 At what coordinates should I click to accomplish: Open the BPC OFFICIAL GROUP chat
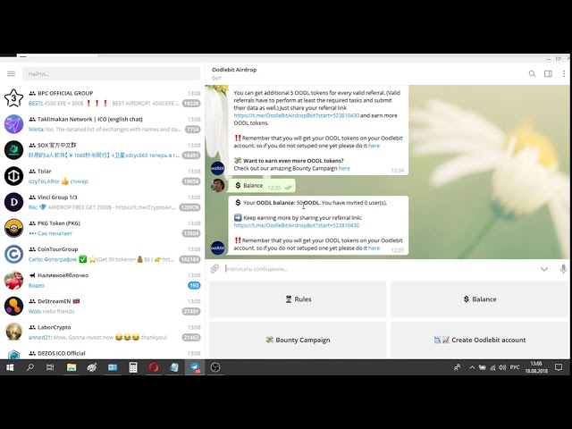(x=103, y=98)
